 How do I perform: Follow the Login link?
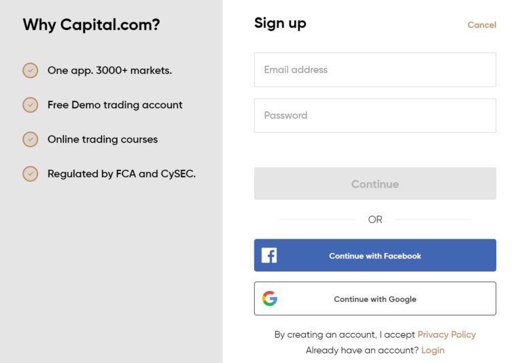pos(433,350)
